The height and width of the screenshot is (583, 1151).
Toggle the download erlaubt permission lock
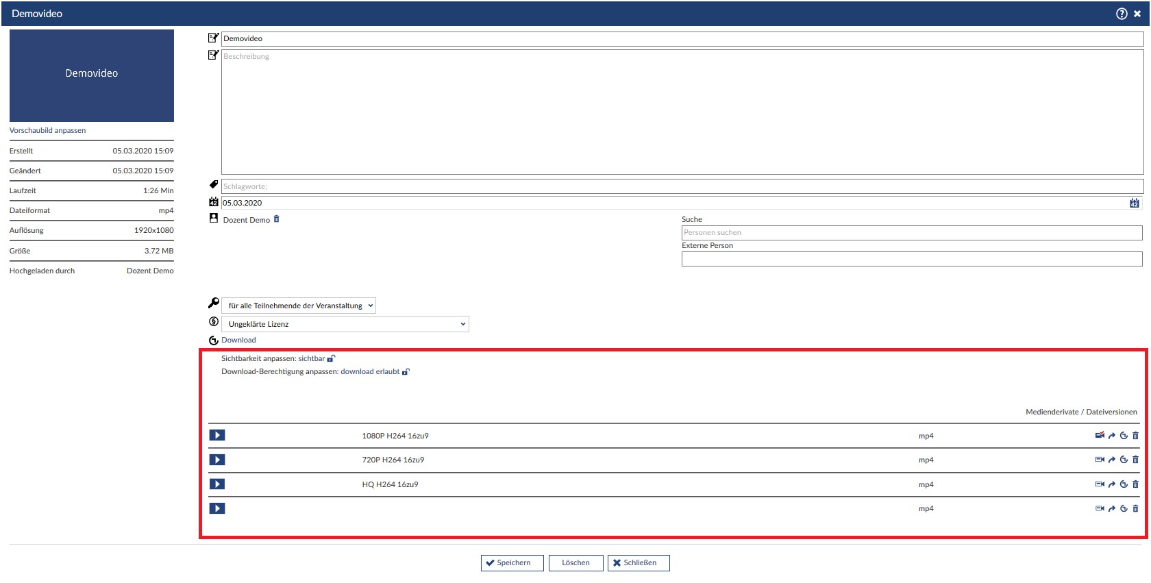coord(406,372)
